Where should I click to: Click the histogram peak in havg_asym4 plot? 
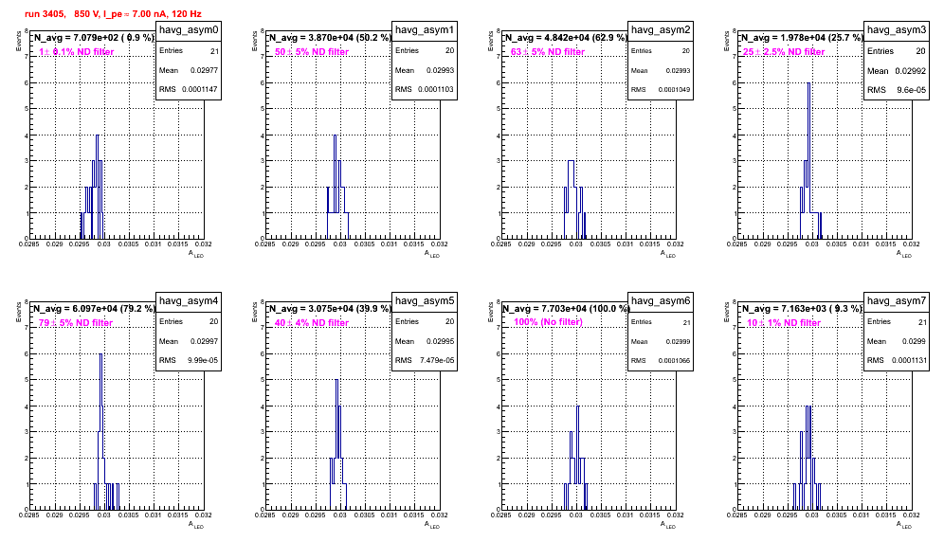coord(100,354)
